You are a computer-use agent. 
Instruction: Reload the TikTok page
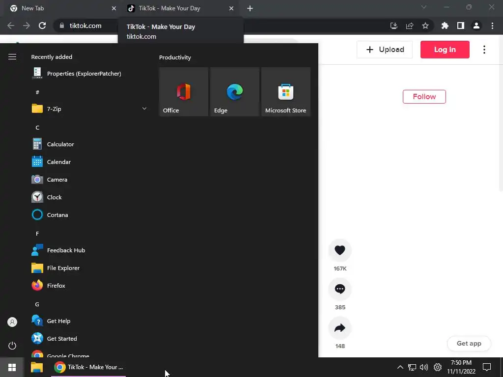pyautogui.click(x=42, y=26)
